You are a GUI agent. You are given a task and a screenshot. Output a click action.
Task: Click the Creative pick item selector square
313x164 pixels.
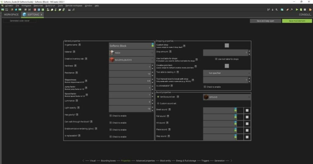227,66
